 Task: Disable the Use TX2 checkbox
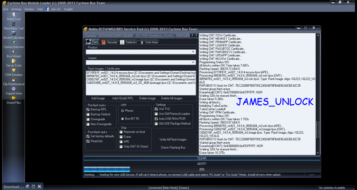click(156, 109)
